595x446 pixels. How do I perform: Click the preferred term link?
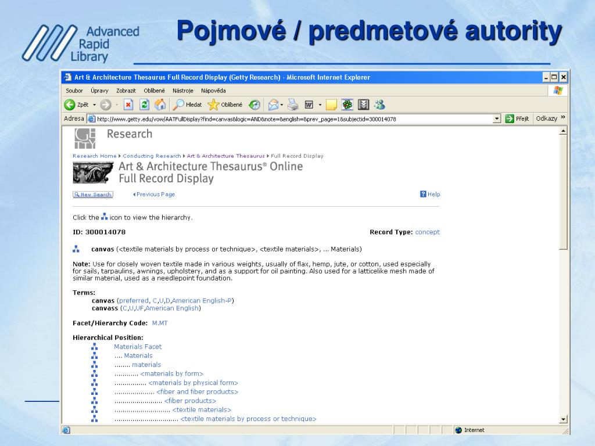point(134,301)
